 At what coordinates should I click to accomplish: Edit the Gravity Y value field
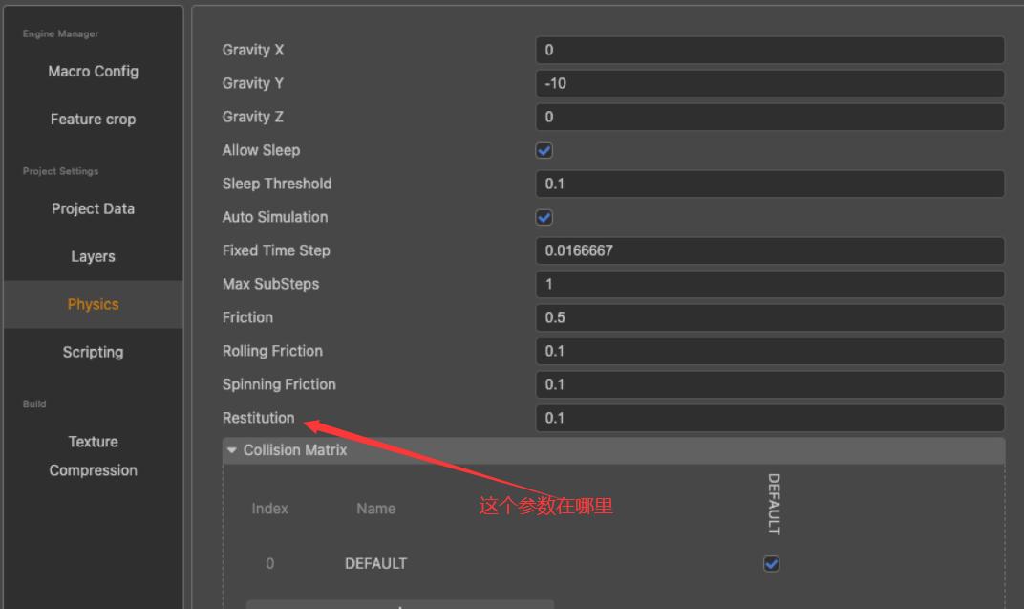770,83
